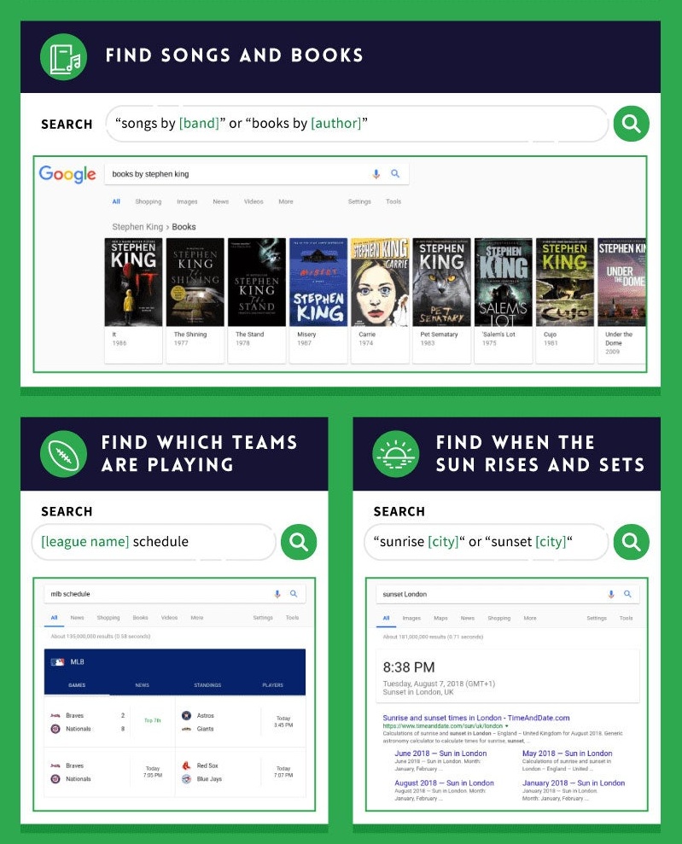
Task: Click the songs by band search bar
Action: click(357, 124)
